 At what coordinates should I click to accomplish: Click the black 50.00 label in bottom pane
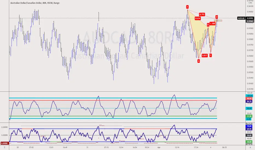click(x=250, y=135)
